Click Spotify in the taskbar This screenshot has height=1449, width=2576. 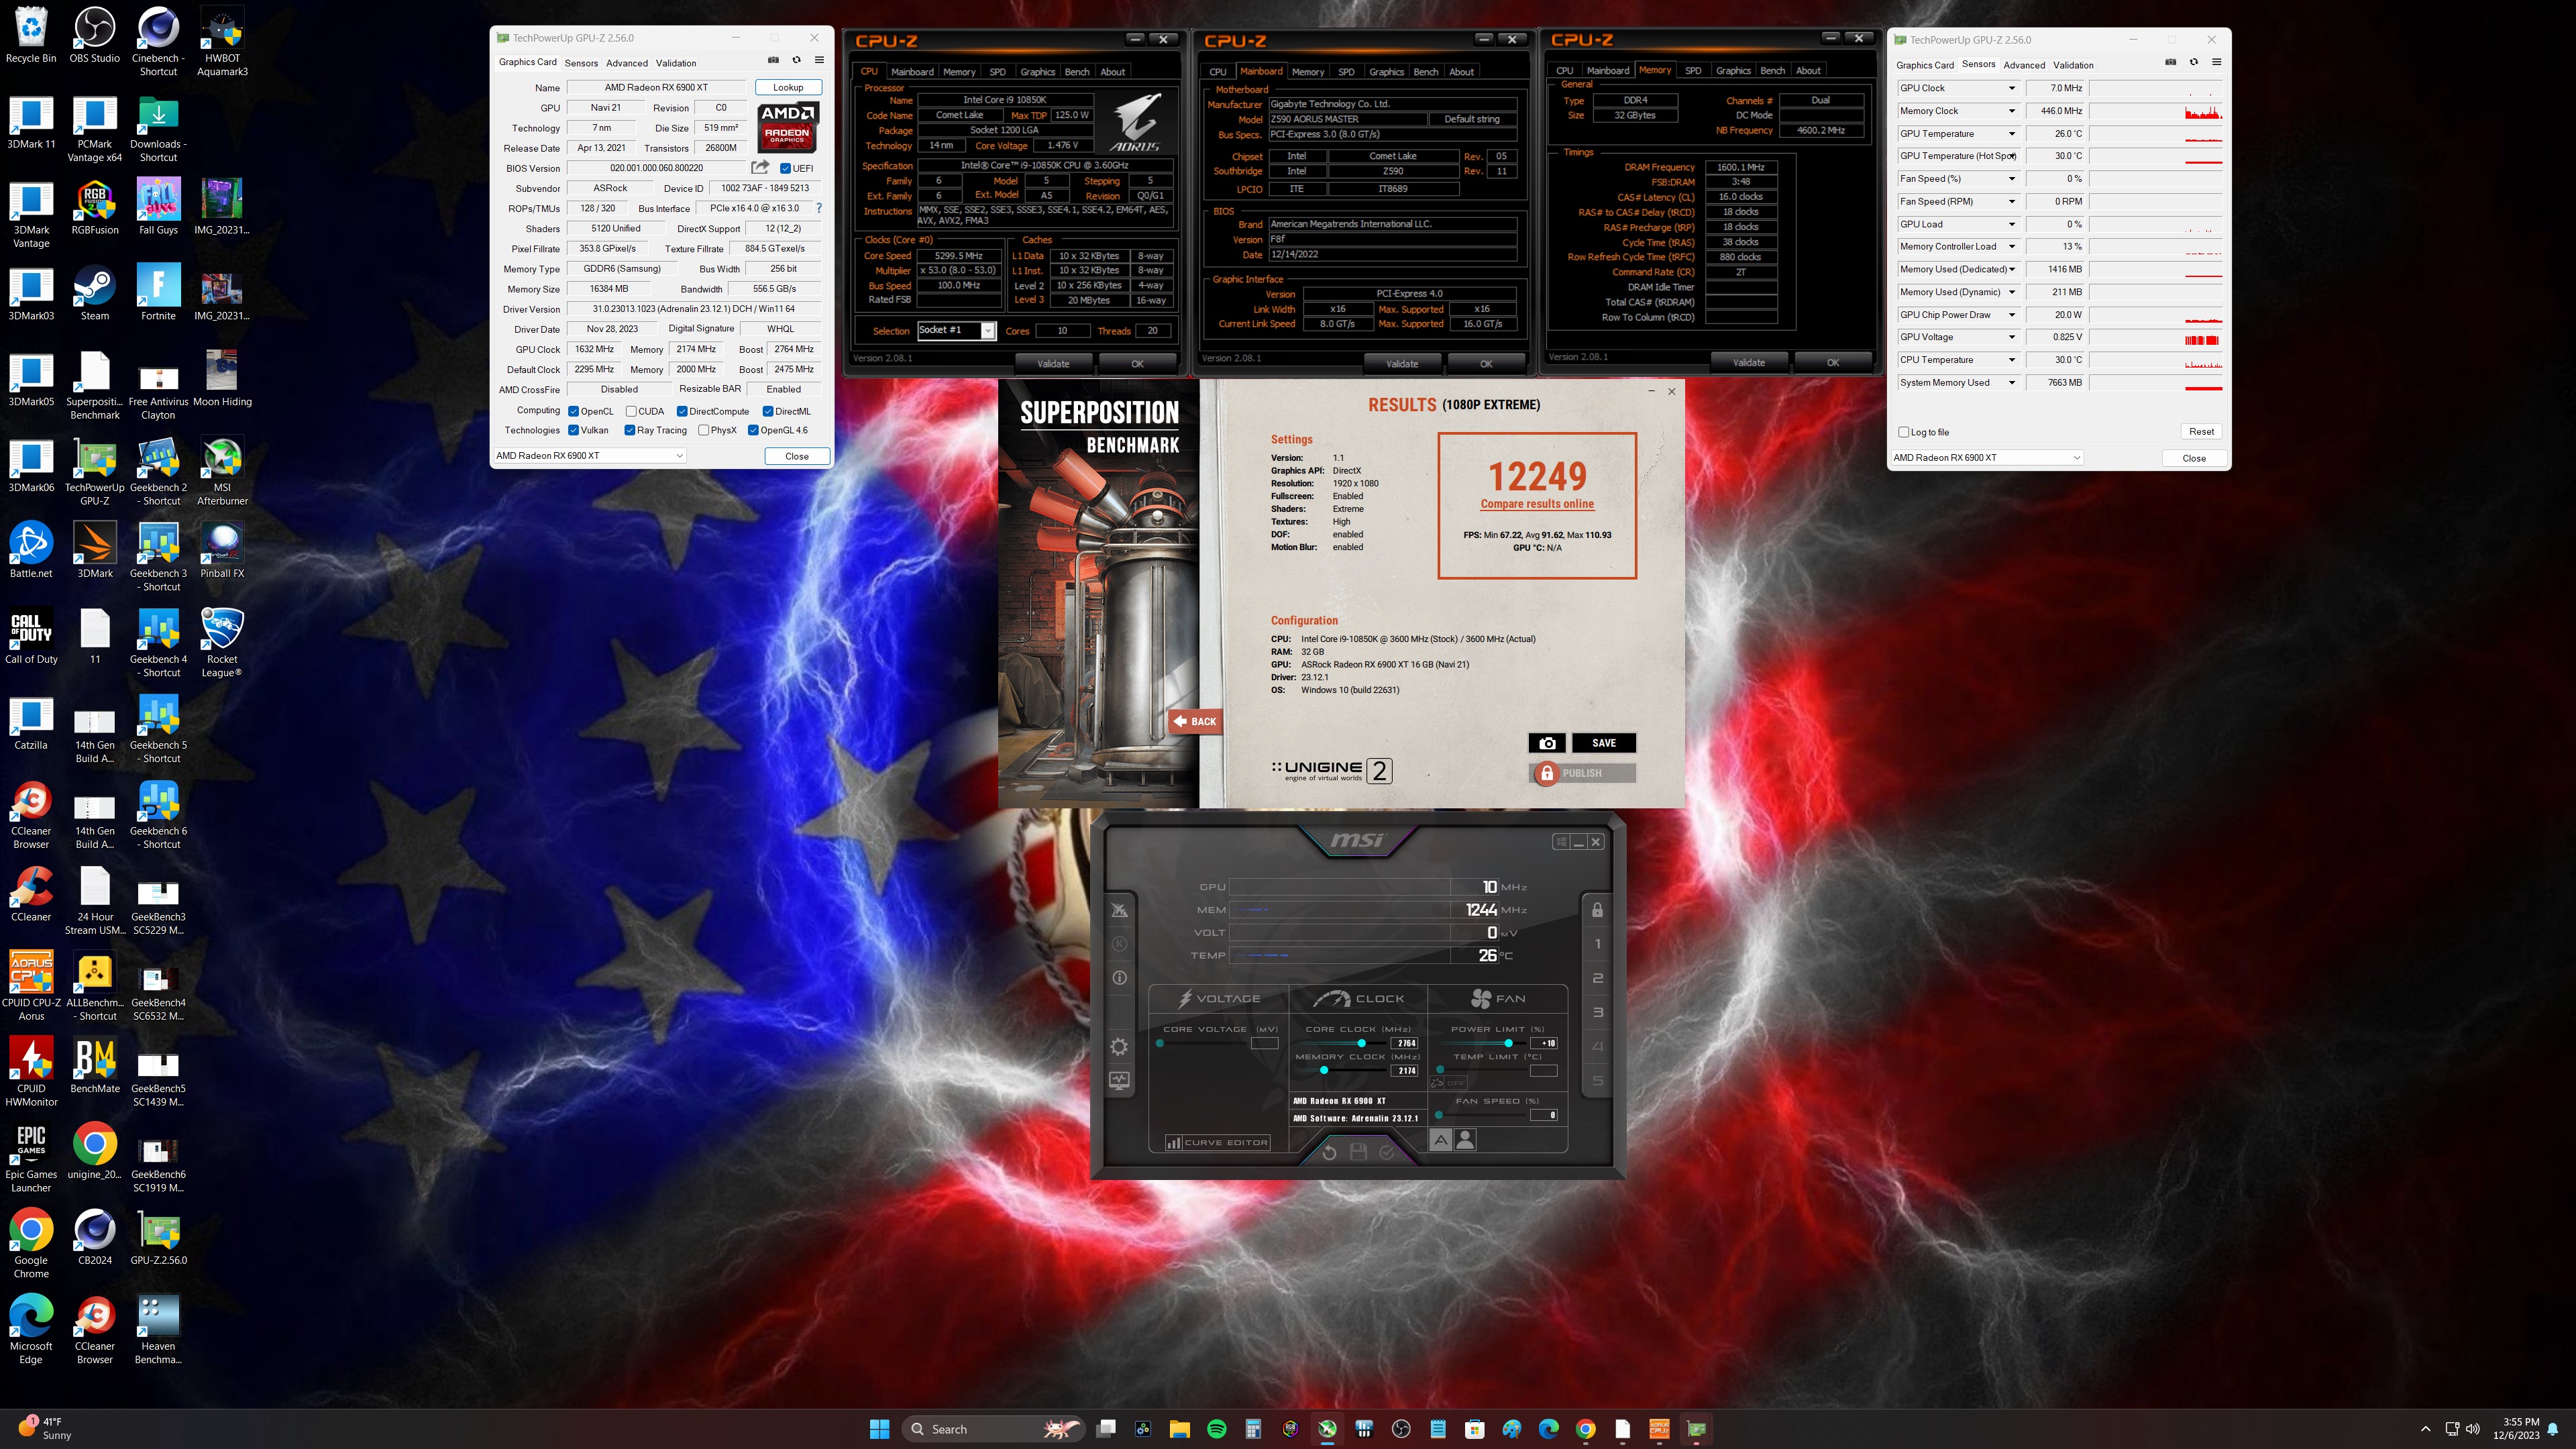(x=1217, y=1429)
